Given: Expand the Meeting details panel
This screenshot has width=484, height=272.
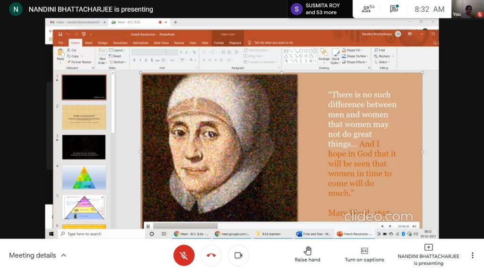Looking at the screenshot, I should (x=38, y=255).
